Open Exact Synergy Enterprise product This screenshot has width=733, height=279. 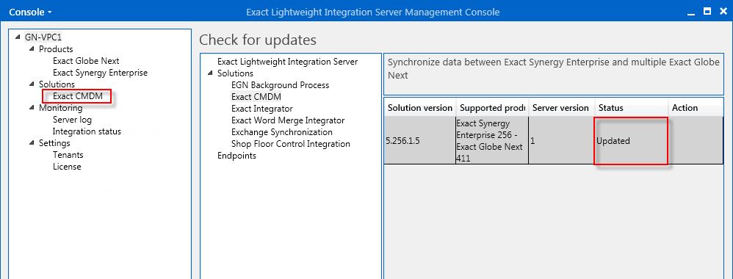coord(100,73)
